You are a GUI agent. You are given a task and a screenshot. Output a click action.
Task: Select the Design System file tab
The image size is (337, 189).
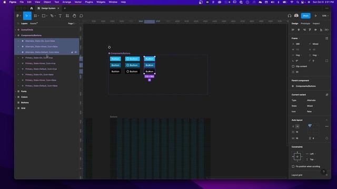click(48, 8)
